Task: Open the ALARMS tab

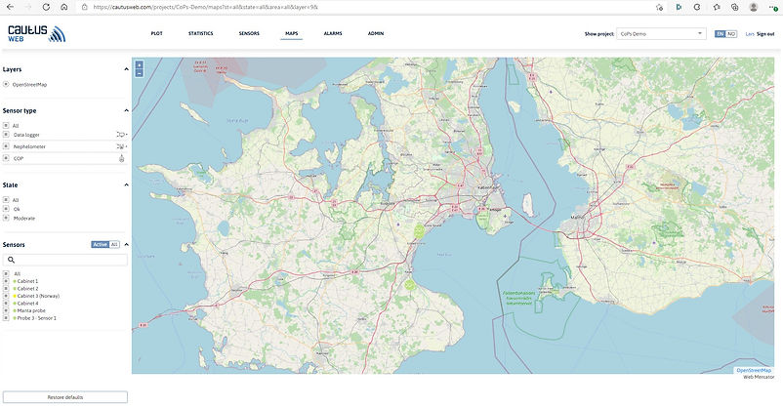Action: [x=333, y=33]
